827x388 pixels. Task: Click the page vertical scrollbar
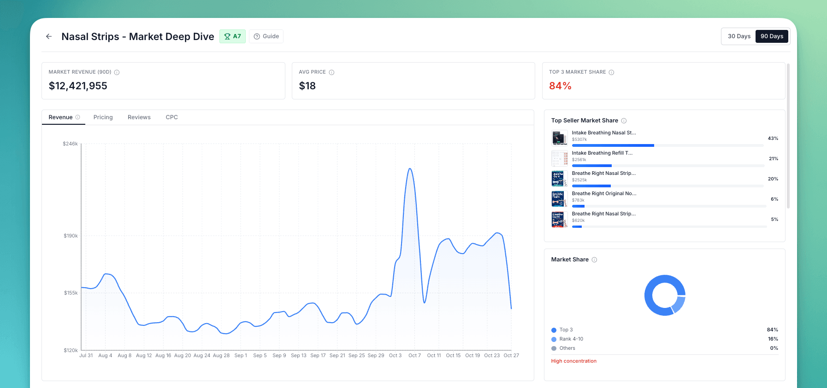pyautogui.click(x=788, y=136)
